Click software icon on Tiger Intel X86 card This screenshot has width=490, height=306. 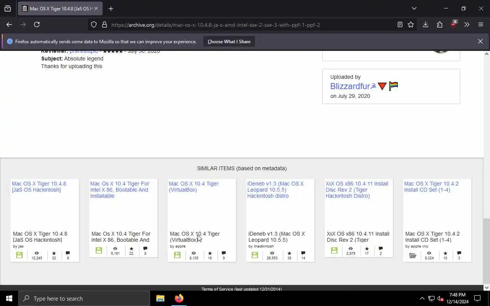[99, 251]
